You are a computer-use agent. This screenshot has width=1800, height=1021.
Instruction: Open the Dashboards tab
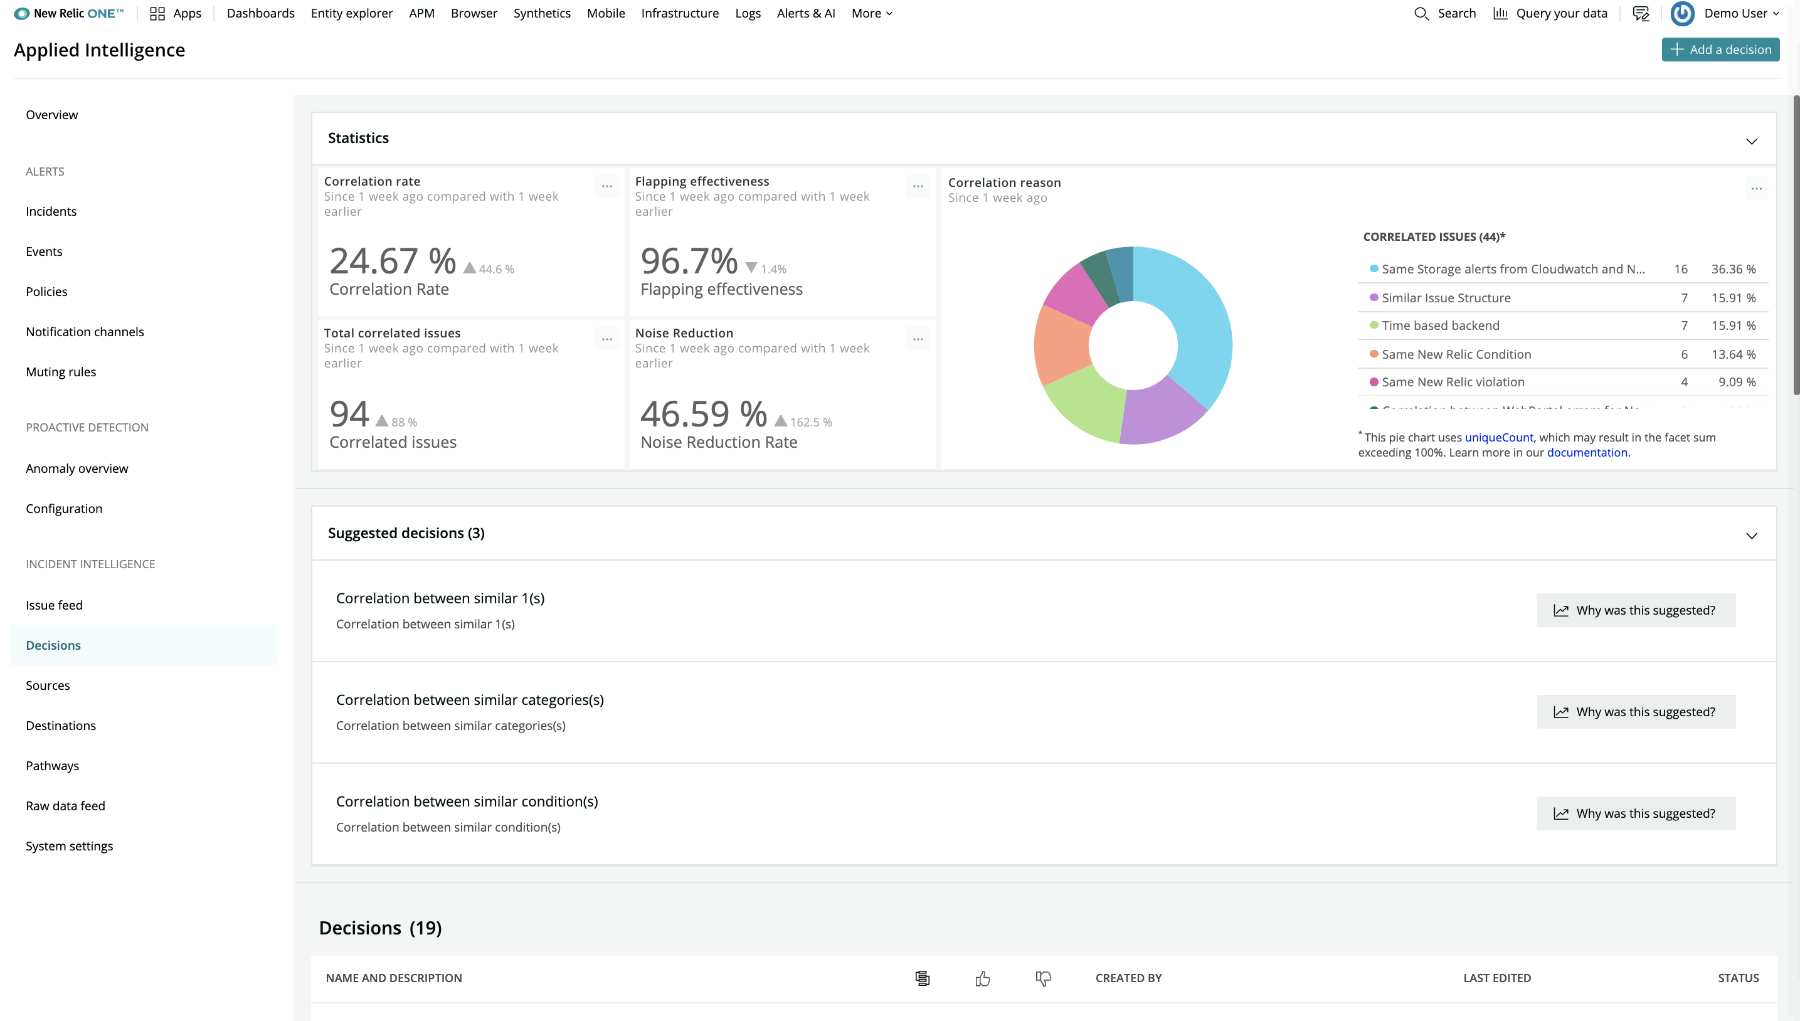coord(260,13)
